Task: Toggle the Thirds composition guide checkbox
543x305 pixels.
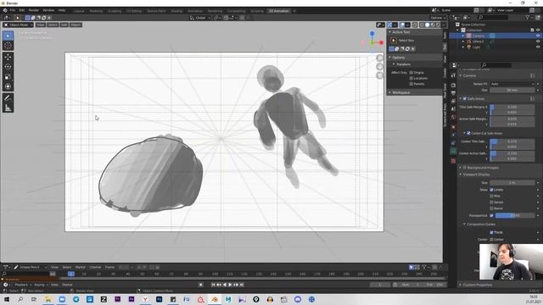Action: coord(491,232)
